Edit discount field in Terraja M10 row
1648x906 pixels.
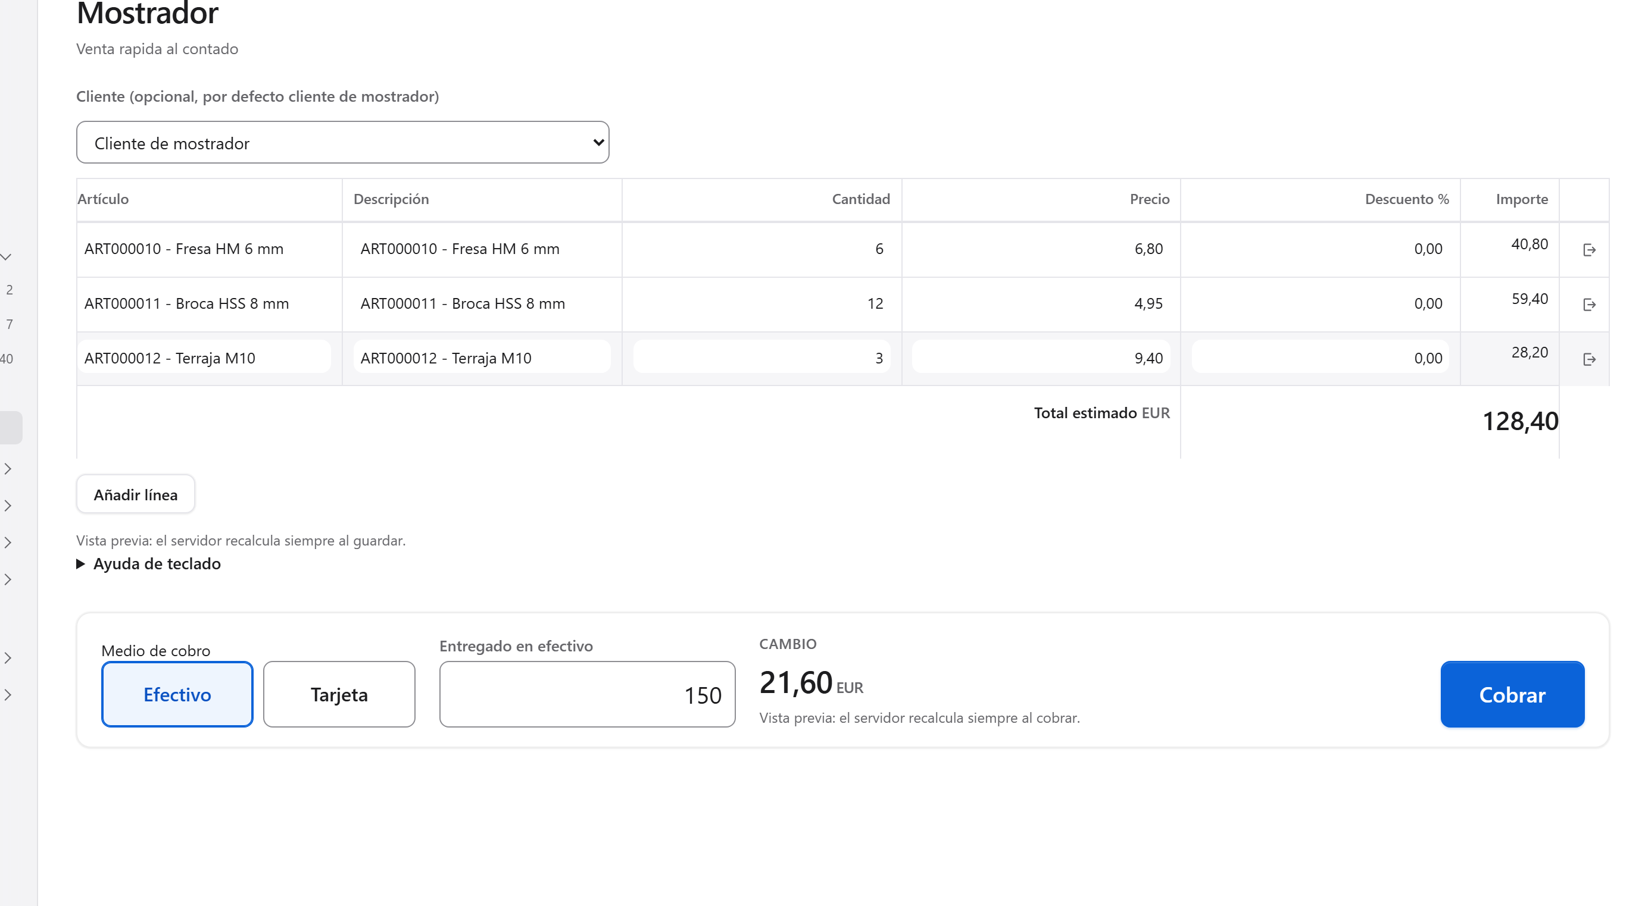(x=1320, y=358)
